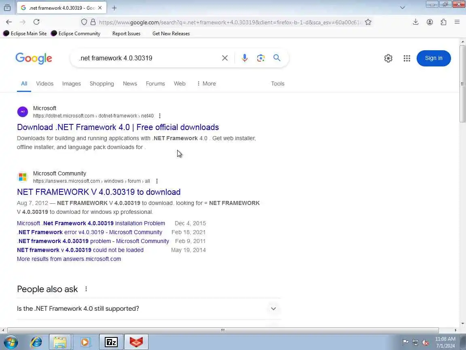Close the .net framework Google tab

point(100,8)
